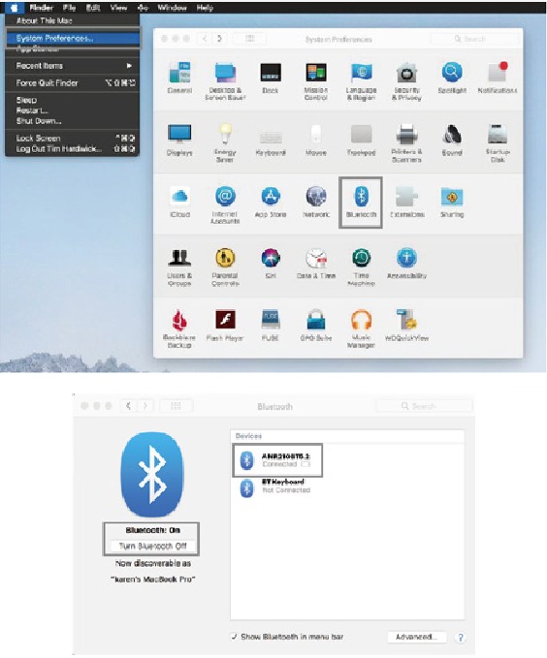Screen dimensions: 547x658
Task: Click Turn Bluetooth Off button
Action: pos(152,546)
